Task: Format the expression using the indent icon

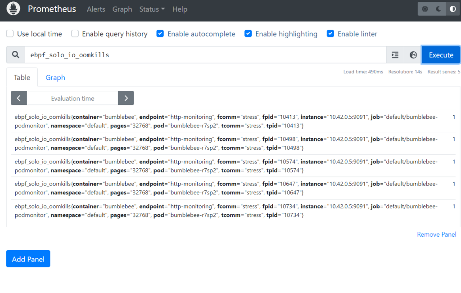Action: [395, 55]
